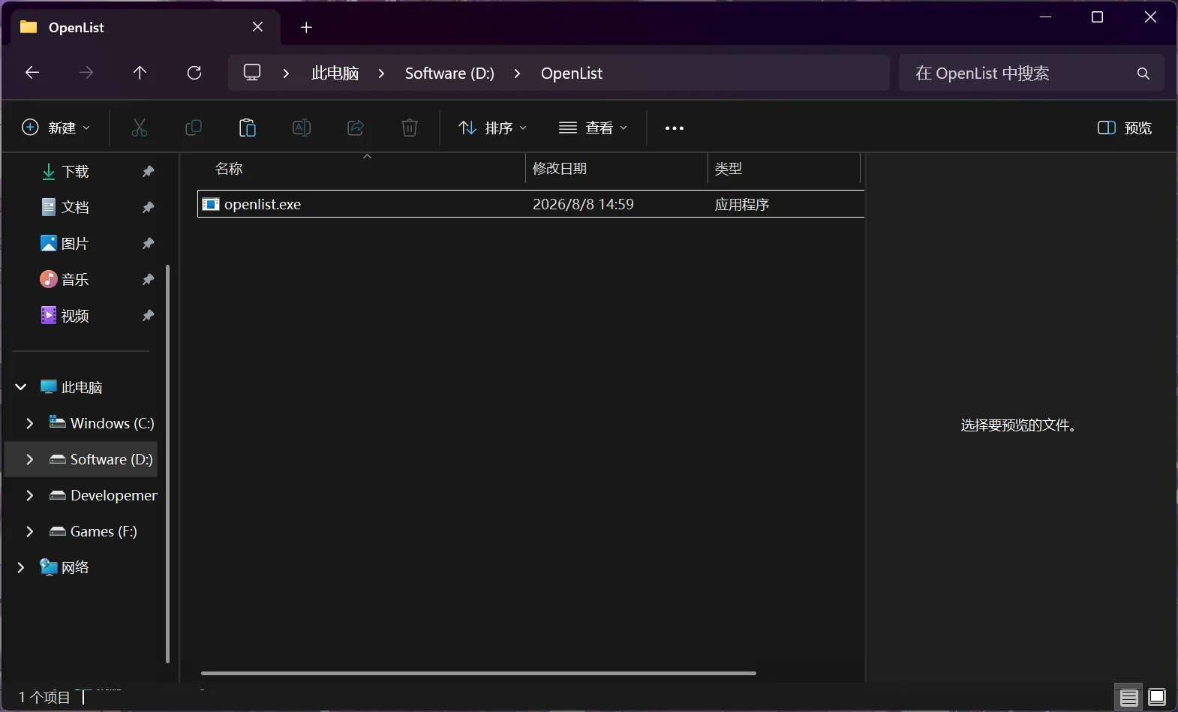Open chevron after Software (D:) in breadcrumb

(x=517, y=73)
